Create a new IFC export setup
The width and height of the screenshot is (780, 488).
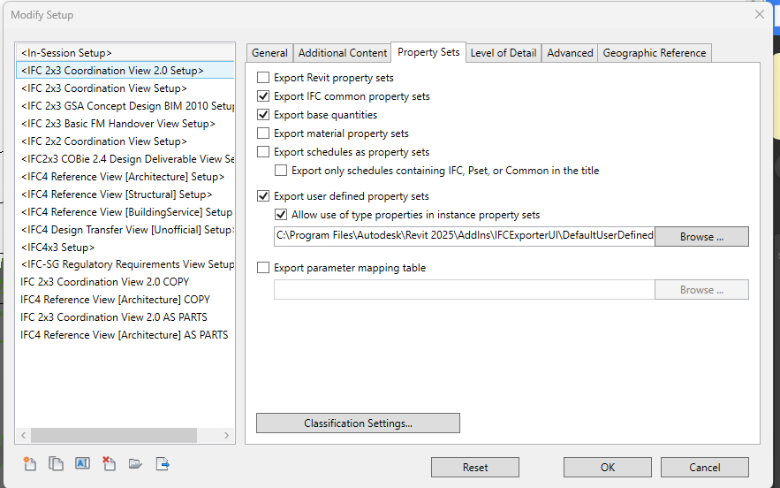pos(29,463)
